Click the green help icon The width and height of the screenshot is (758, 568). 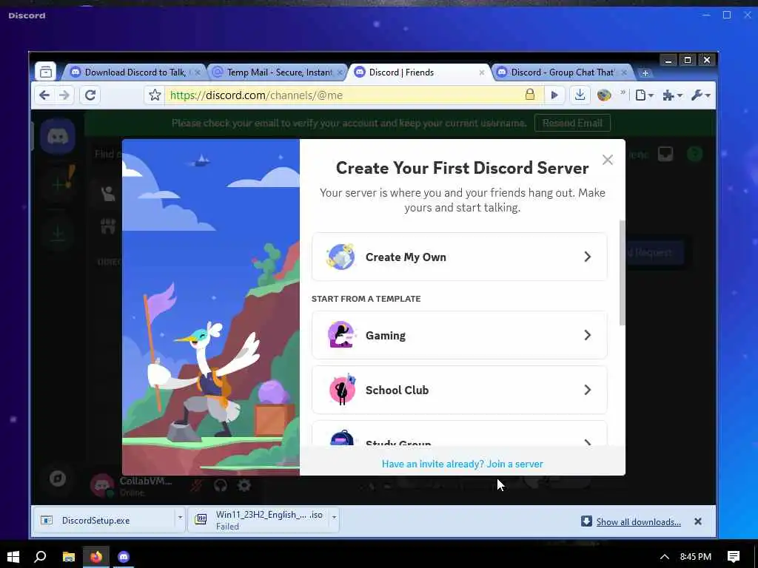pyautogui.click(x=694, y=154)
